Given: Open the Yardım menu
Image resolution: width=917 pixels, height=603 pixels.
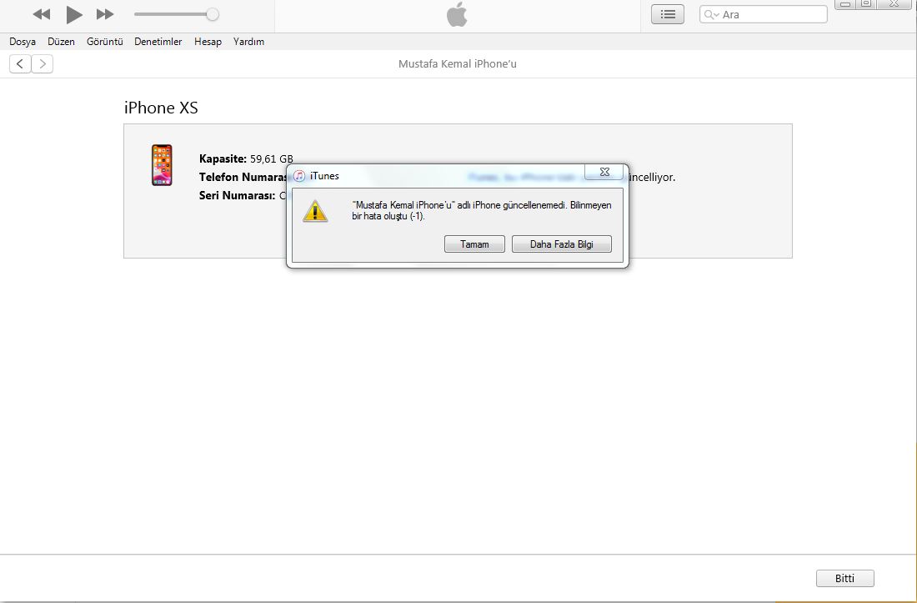Looking at the screenshot, I should point(248,42).
